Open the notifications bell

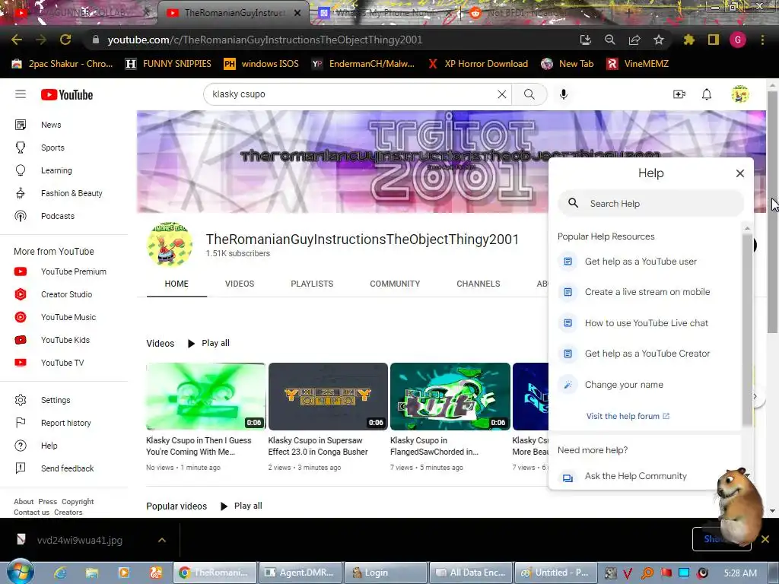click(x=707, y=94)
